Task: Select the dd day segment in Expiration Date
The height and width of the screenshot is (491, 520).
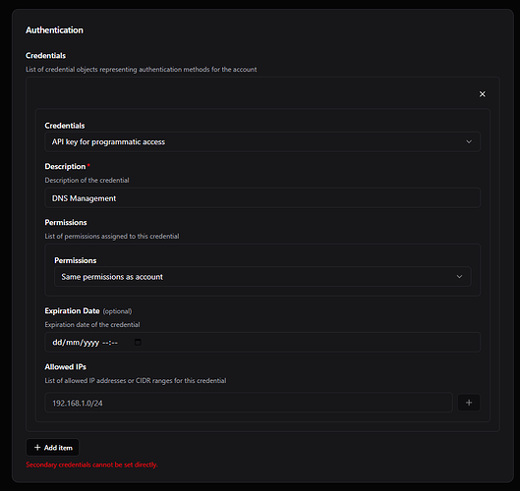Action: pyautogui.click(x=57, y=343)
